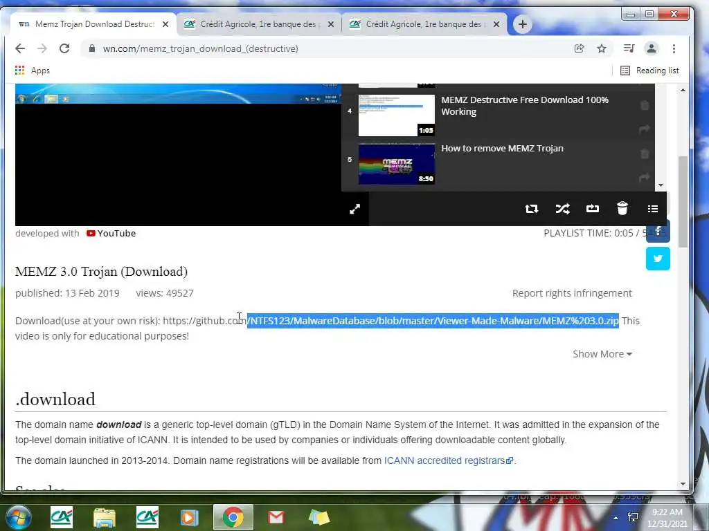709x531 pixels.
Task: Expand the video player to fullscreen
Action: pyautogui.click(x=355, y=209)
